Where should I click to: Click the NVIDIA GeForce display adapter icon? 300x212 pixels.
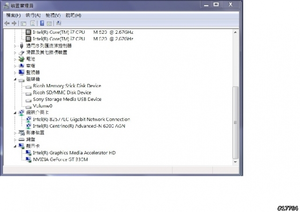tap(28, 159)
